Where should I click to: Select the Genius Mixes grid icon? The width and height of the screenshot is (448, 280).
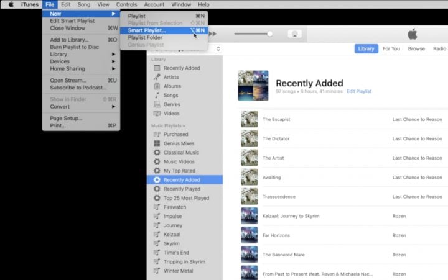tap(157, 143)
